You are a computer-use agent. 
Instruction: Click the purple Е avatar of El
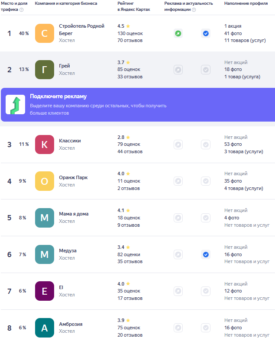pyautogui.click(x=45, y=291)
